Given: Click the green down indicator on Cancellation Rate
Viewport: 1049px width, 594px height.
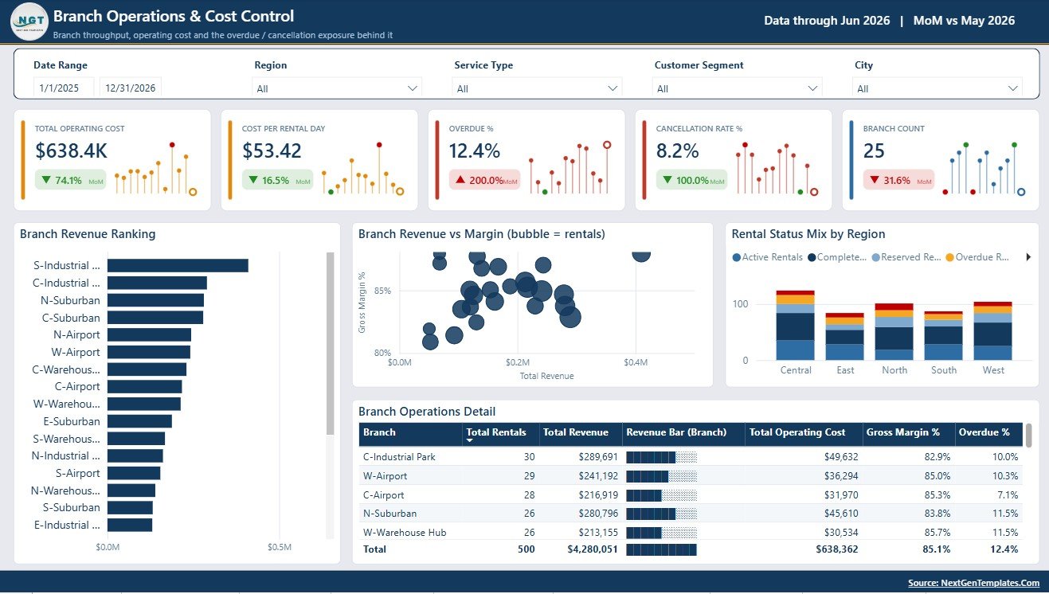Looking at the screenshot, I should coord(667,180).
